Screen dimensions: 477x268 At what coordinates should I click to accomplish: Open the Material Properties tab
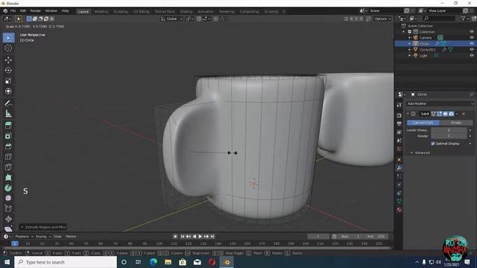click(x=399, y=210)
